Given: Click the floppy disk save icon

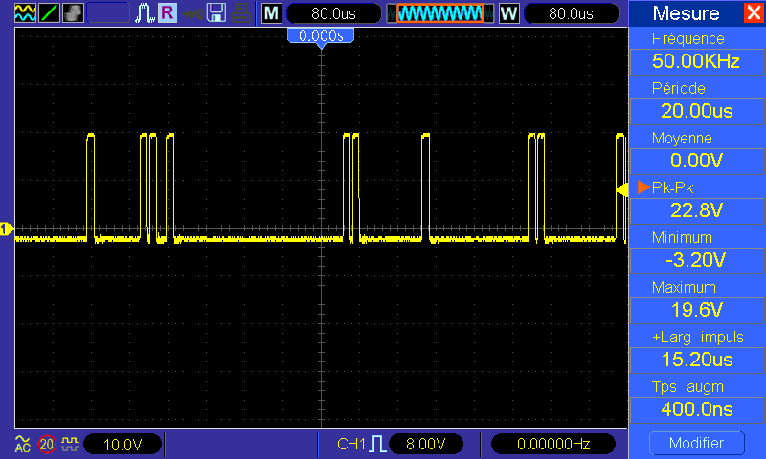Looking at the screenshot, I should (x=217, y=13).
